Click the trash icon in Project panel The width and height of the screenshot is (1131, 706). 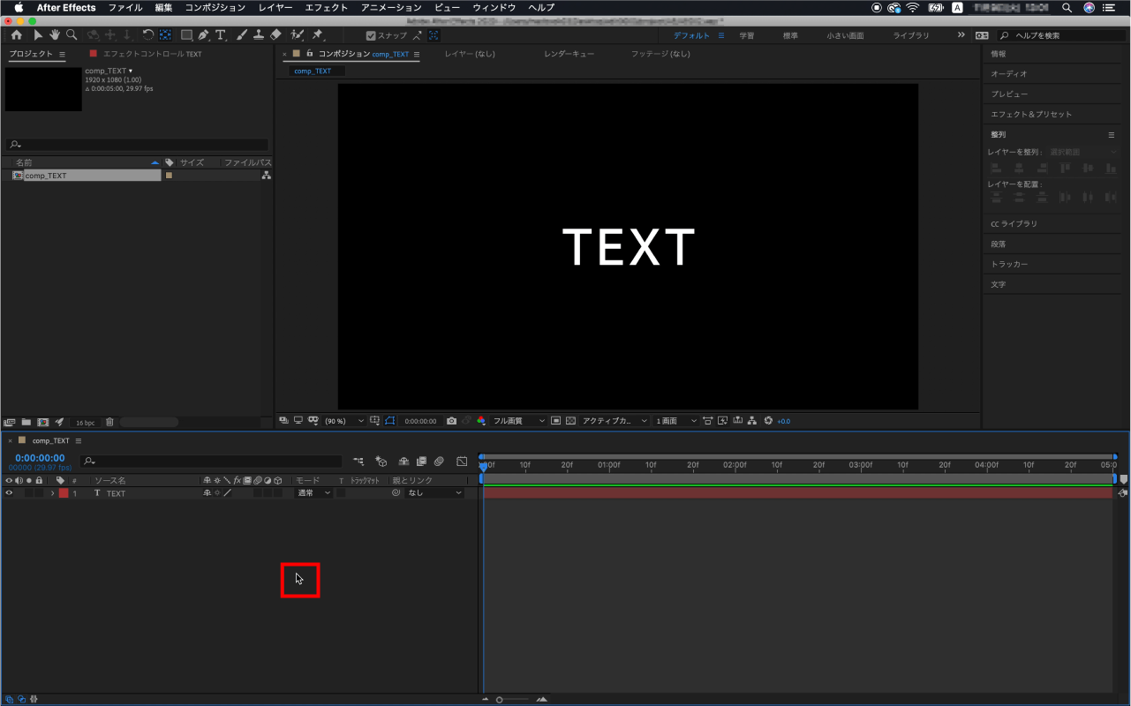[109, 423]
